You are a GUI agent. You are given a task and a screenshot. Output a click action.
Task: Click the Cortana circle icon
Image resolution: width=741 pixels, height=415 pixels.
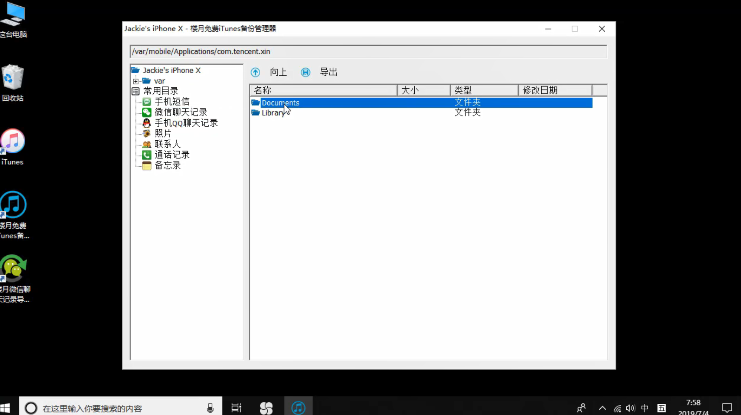pos(31,408)
